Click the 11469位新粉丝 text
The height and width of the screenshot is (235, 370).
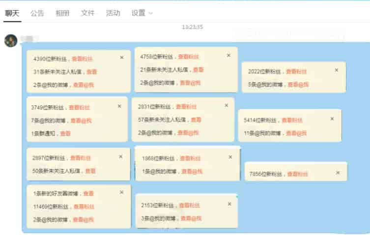coord(51,207)
